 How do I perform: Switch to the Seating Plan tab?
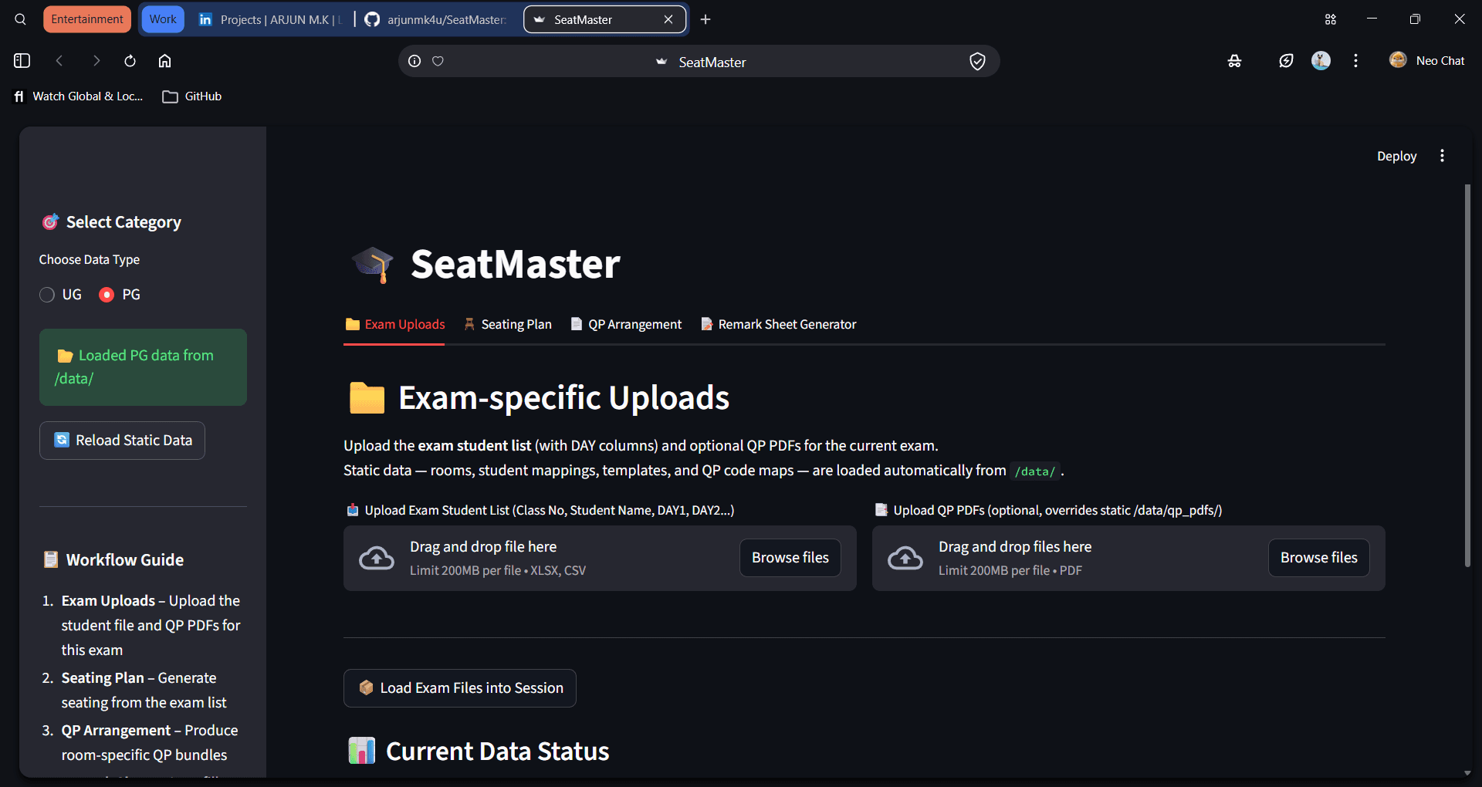click(508, 324)
